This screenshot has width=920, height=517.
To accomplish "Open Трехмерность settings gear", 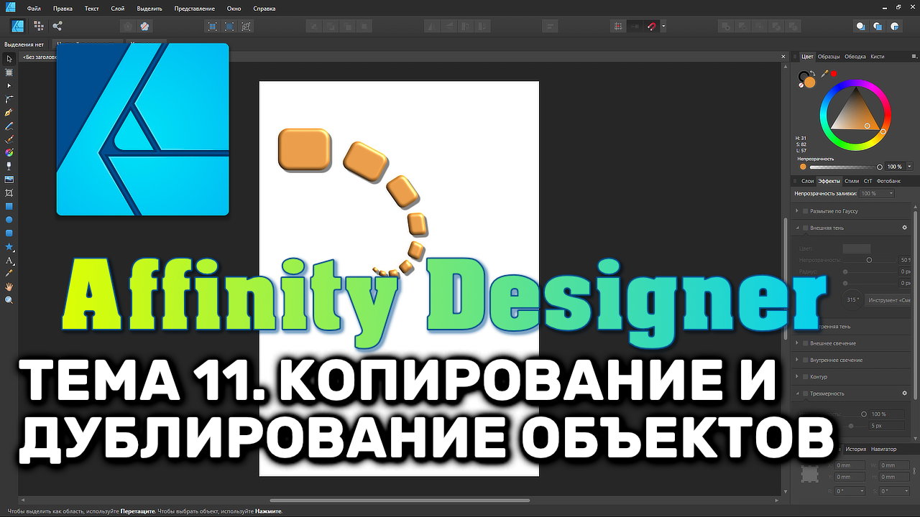I will 905,393.
